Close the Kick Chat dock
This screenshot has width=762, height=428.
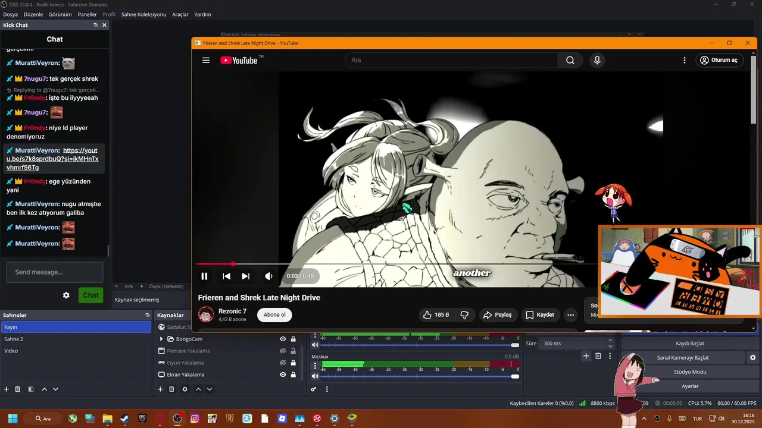coord(104,25)
